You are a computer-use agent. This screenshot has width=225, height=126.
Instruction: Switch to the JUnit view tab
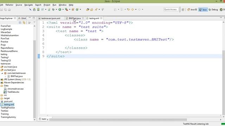[x=22, y=18]
